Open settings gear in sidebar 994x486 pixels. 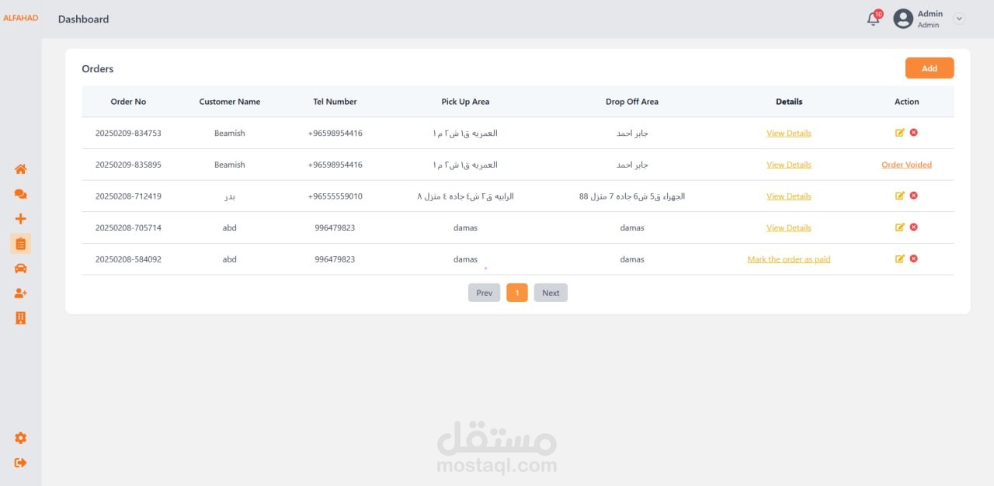[x=21, y=438]
